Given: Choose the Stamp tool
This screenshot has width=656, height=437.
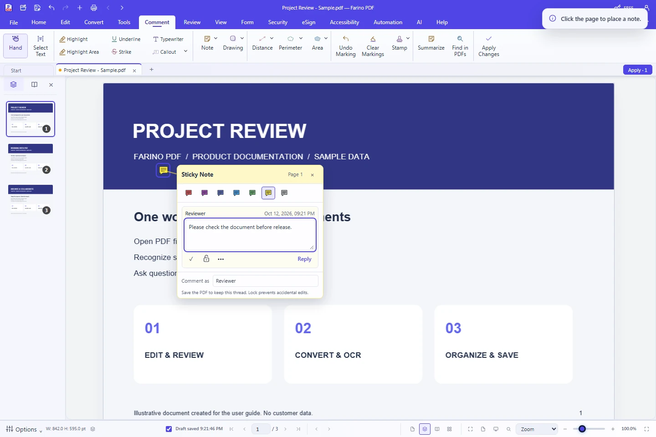Looking at the screenshot, I should coord(400,44).
